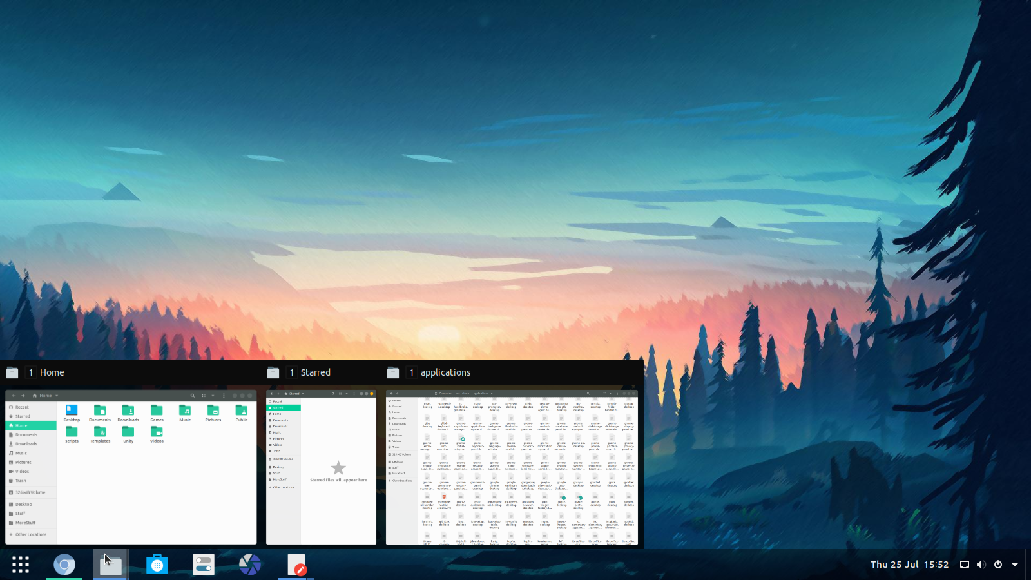Screen dimensions: 1031x580
Task: Open the settings toggle-switches app icon
Action: pyautogui.click(x=204, y=565)
